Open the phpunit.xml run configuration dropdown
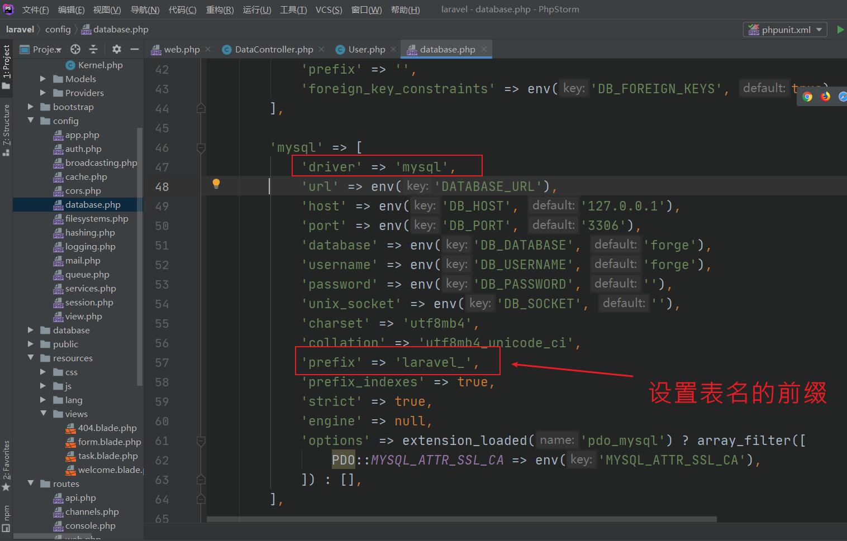847x541 pixels. coord(785,30)
